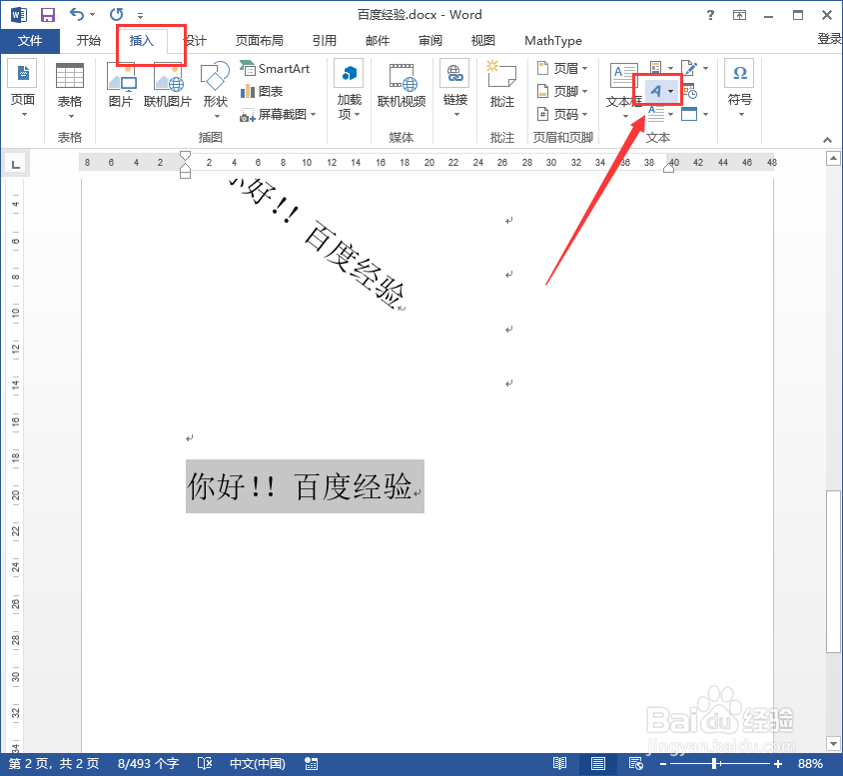Open the 文件 file menu
The width and height of the screenshot is (843, 776).
pyautogui.click(x=30, y=41)
